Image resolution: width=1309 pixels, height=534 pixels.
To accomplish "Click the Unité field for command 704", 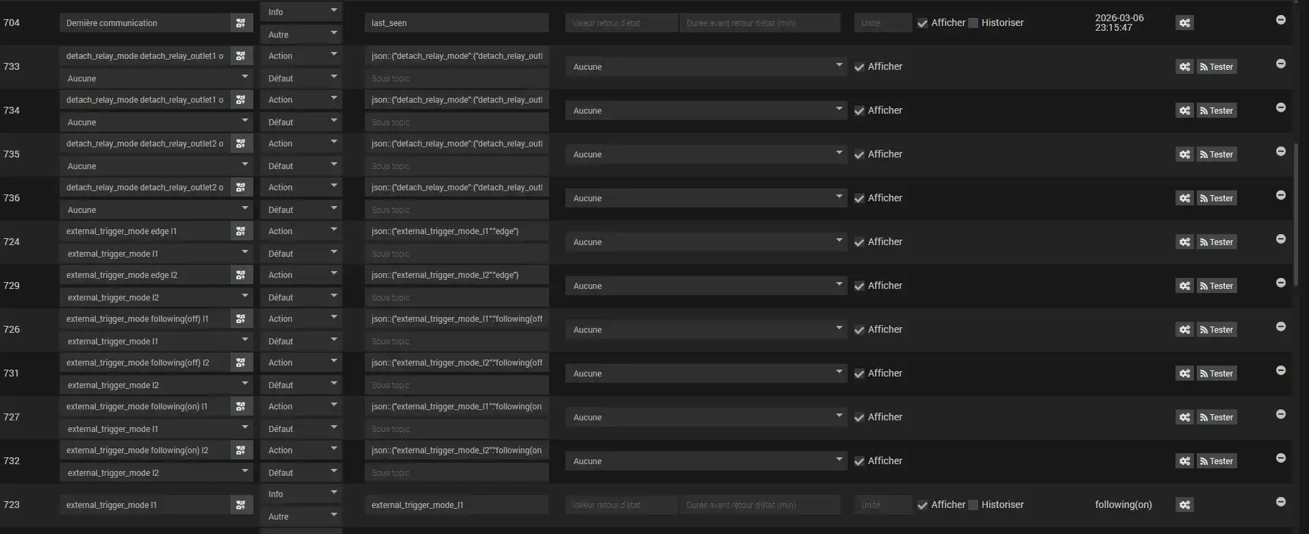I will click(882, 23).
